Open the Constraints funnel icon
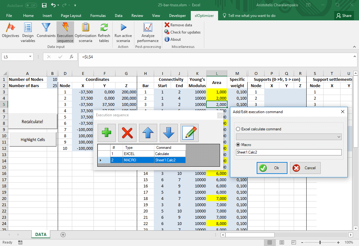Screen dimensions: 359x246 (46, 28)
